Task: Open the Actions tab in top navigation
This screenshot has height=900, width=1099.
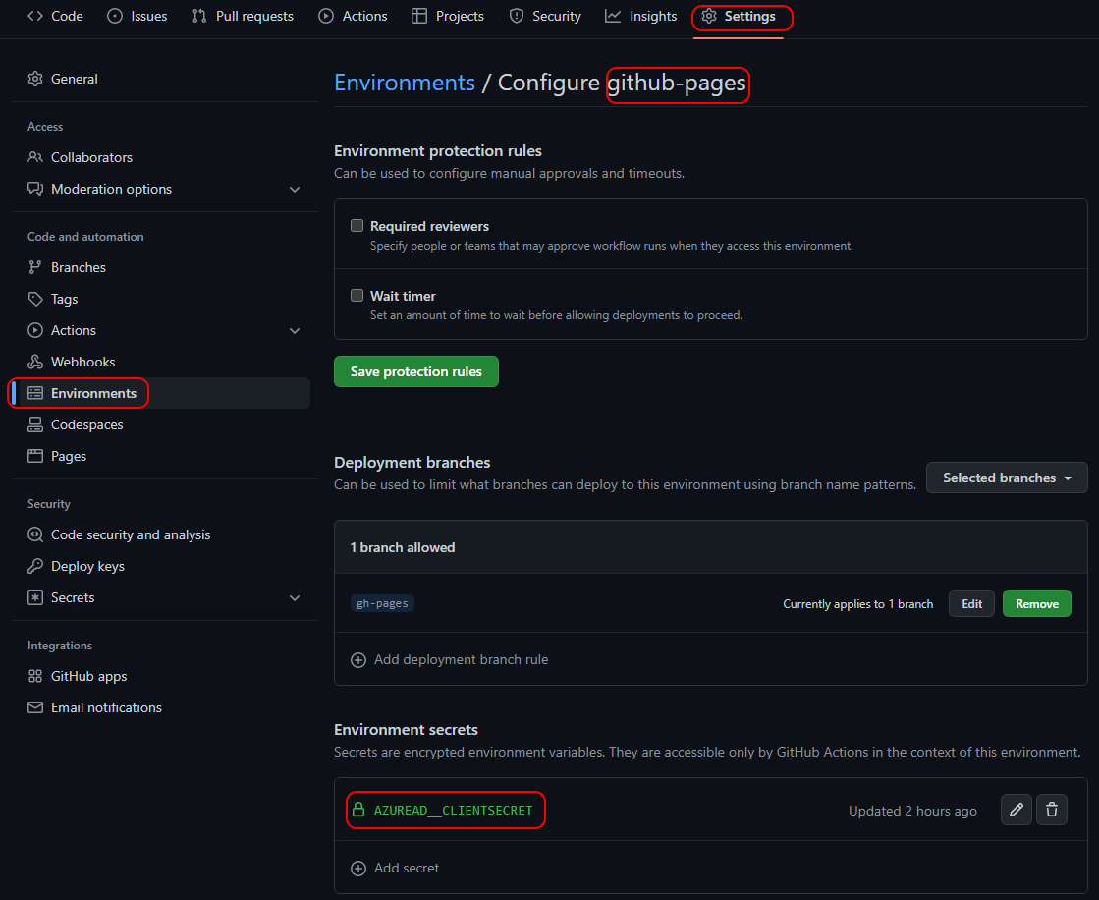Action: (353, 16)
